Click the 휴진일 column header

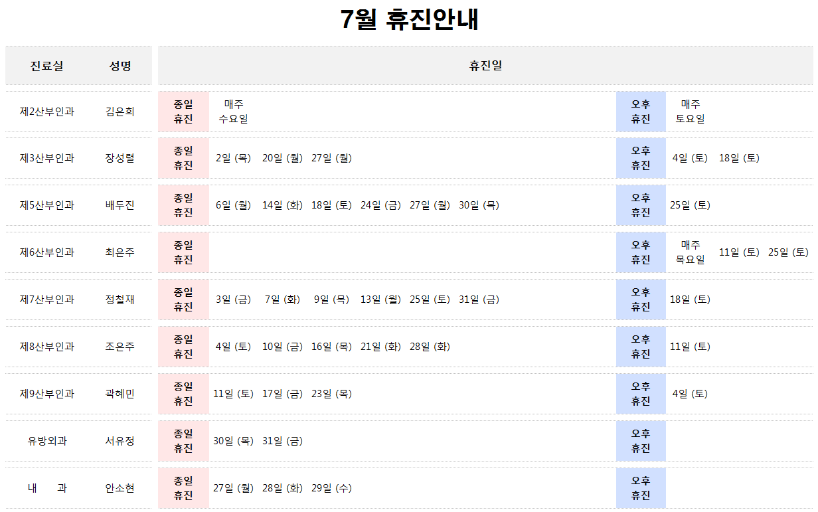(x=485, y=66)
